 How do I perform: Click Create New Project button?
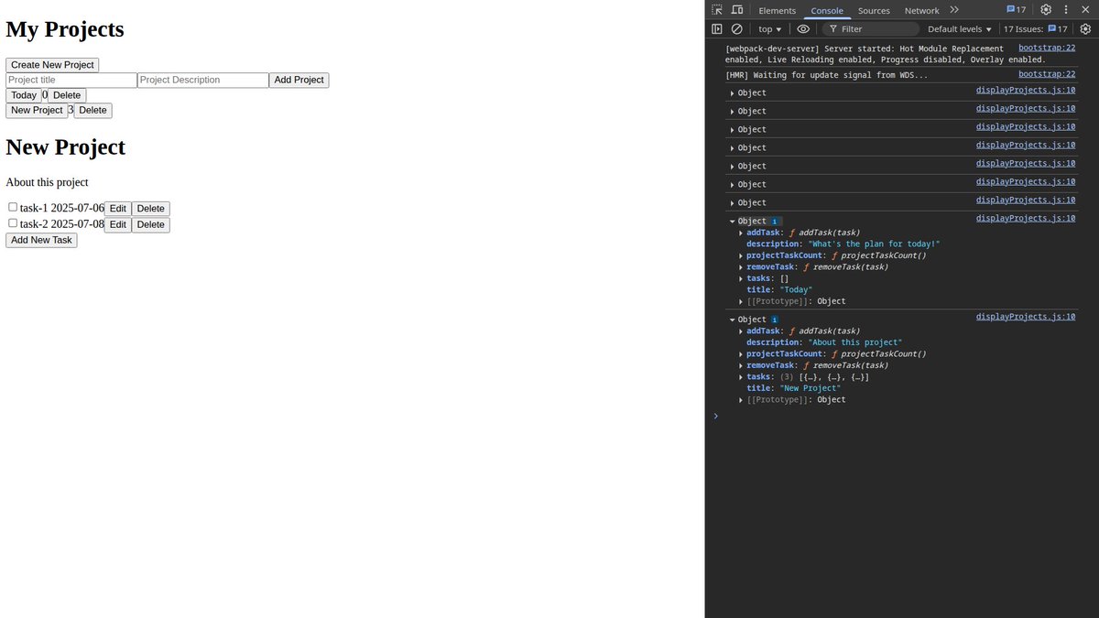pos(52,65)
